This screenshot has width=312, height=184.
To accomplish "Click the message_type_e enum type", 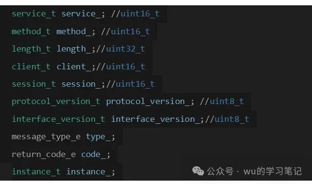I will click(46, 137).
